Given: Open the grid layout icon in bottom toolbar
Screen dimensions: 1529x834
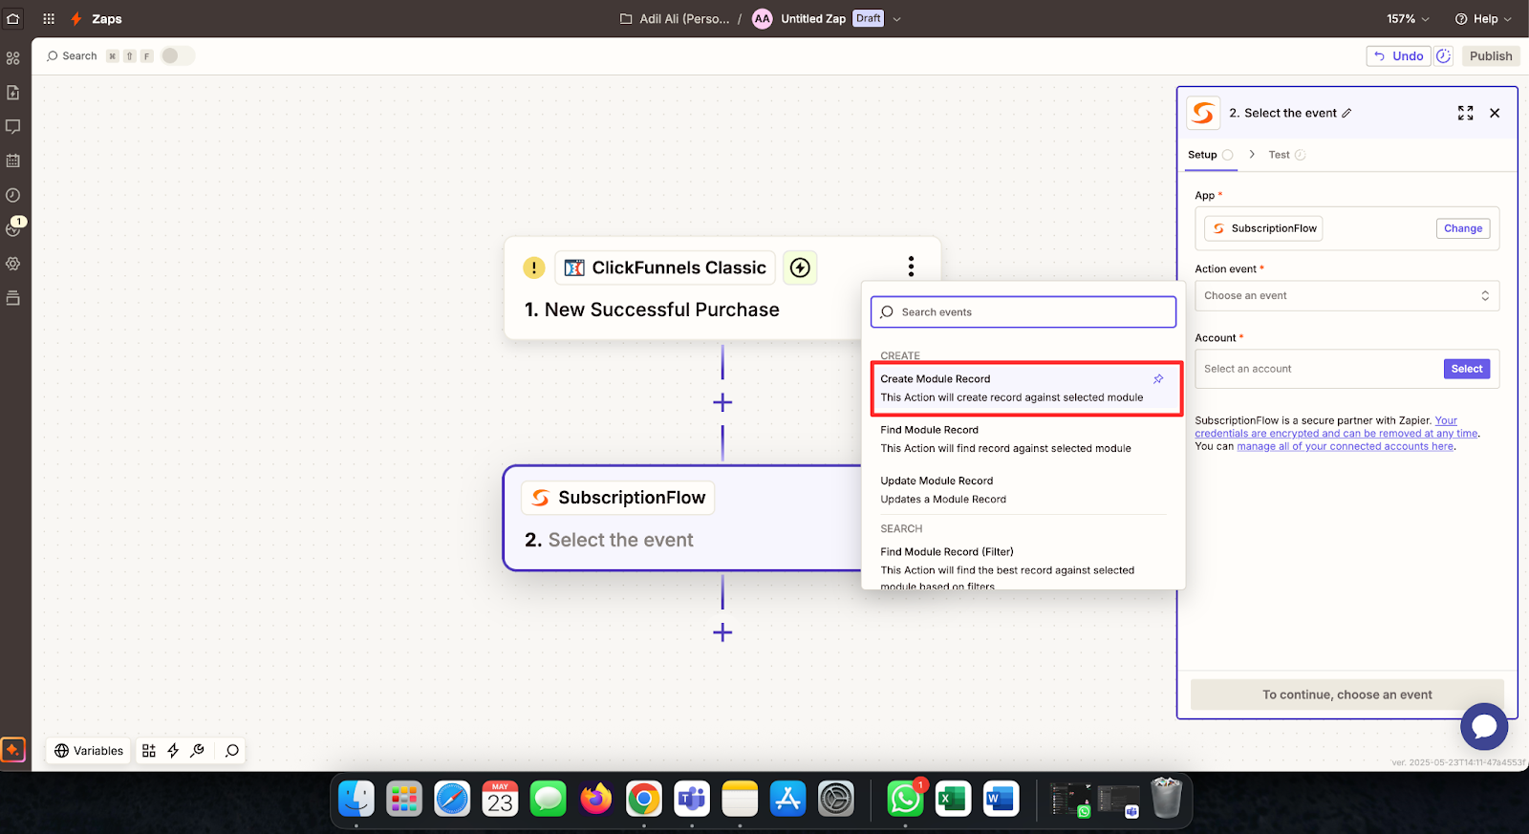Looking at the screenshot, I should (149, 751).
